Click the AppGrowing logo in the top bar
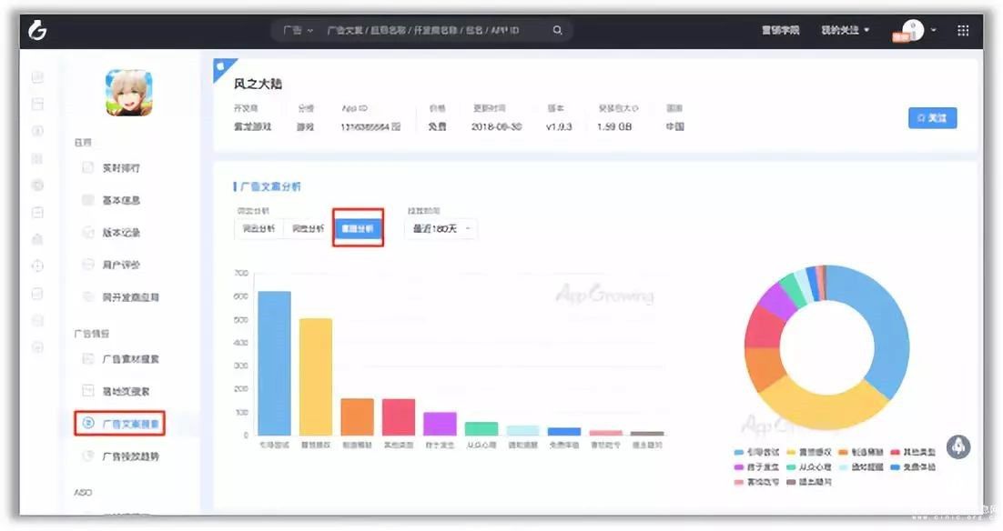The height and width of the screenshot is (531, 1003). (37, 30)
